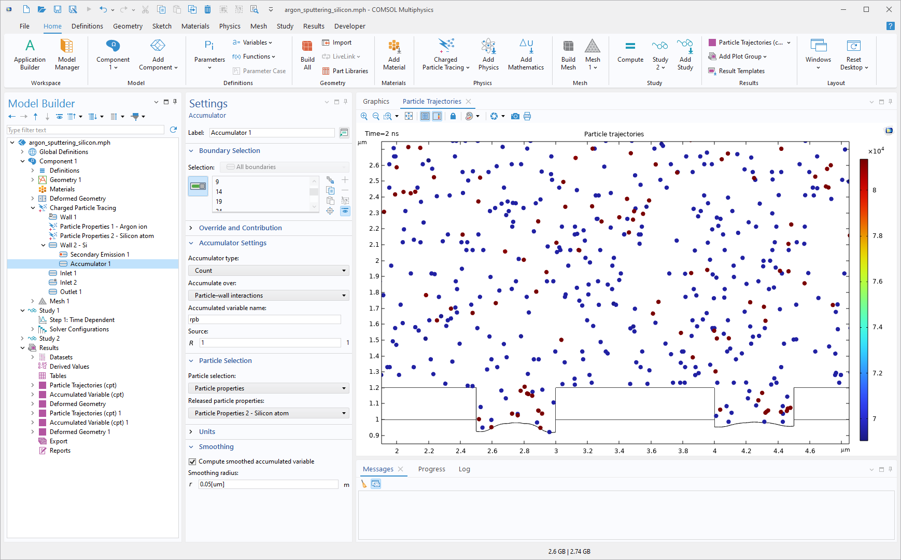Click the color legend bar
The image size is (901, 560).
pos(864,300)
